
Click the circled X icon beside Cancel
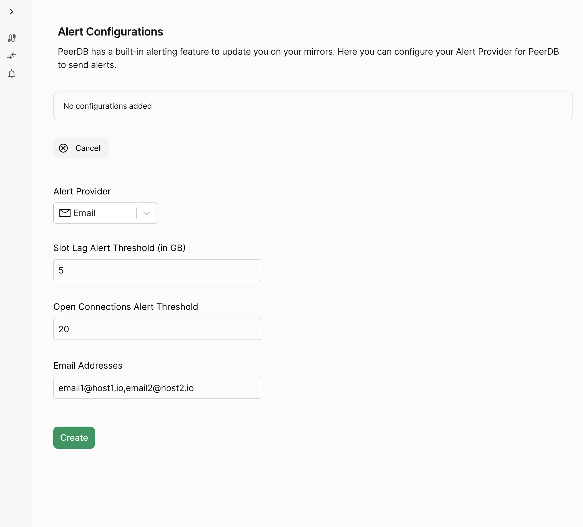point(63,148)
